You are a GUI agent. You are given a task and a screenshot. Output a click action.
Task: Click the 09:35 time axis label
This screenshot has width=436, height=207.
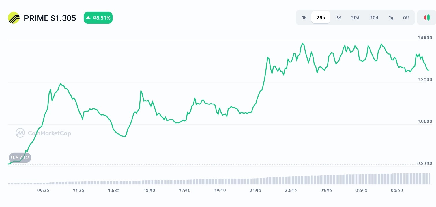point(43,190)
